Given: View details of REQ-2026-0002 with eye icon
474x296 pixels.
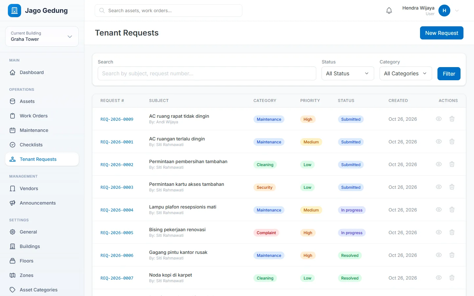Looking at the screenshot, I should coord(439,164).
